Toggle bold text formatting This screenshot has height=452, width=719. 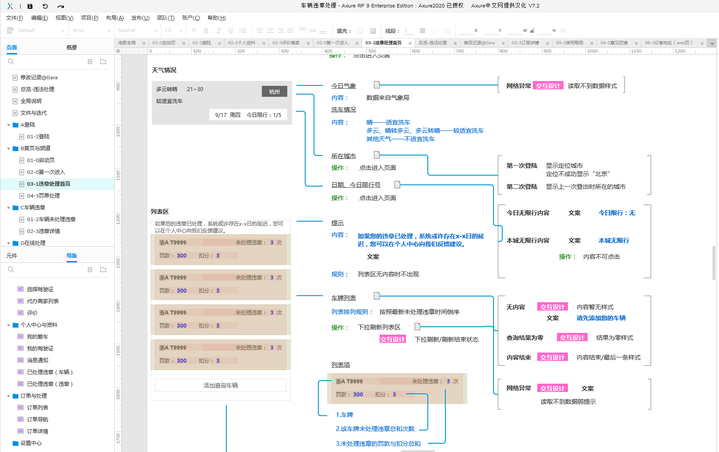pyautogui.click(x=206, y=31)
